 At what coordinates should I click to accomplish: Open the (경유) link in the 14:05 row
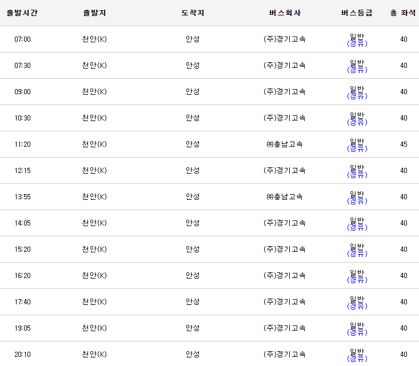(357, 227)
